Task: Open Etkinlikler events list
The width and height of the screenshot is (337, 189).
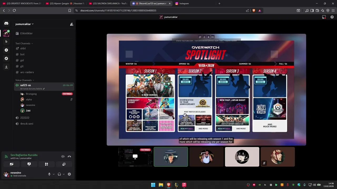Action: [44, 33]
